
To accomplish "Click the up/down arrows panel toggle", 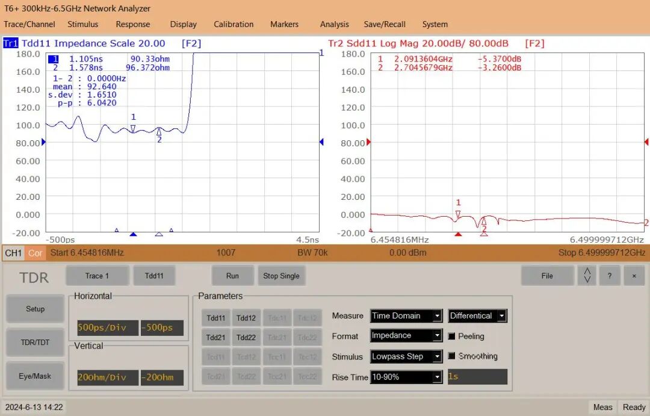I will (x=587, y=275).
